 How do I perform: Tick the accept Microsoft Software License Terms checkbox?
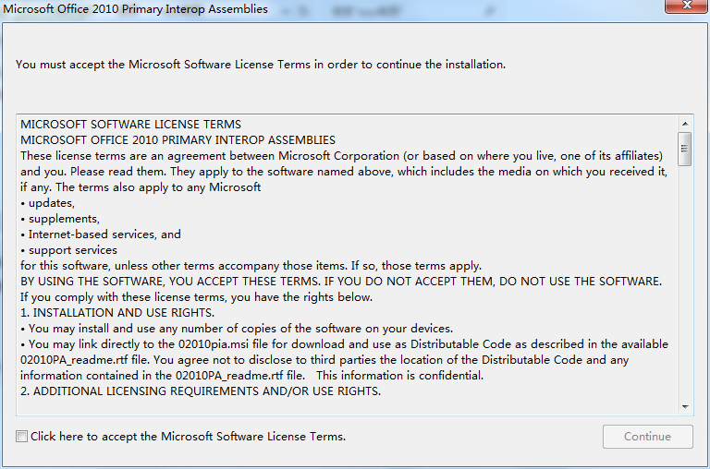click(x=21, y=437)
